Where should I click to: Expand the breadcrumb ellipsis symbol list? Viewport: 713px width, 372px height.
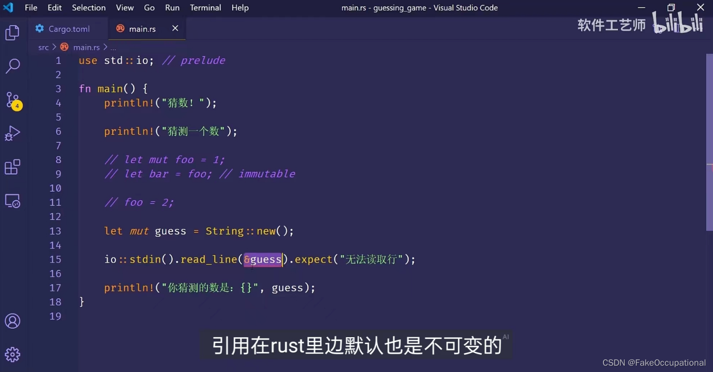click(113, 47)
